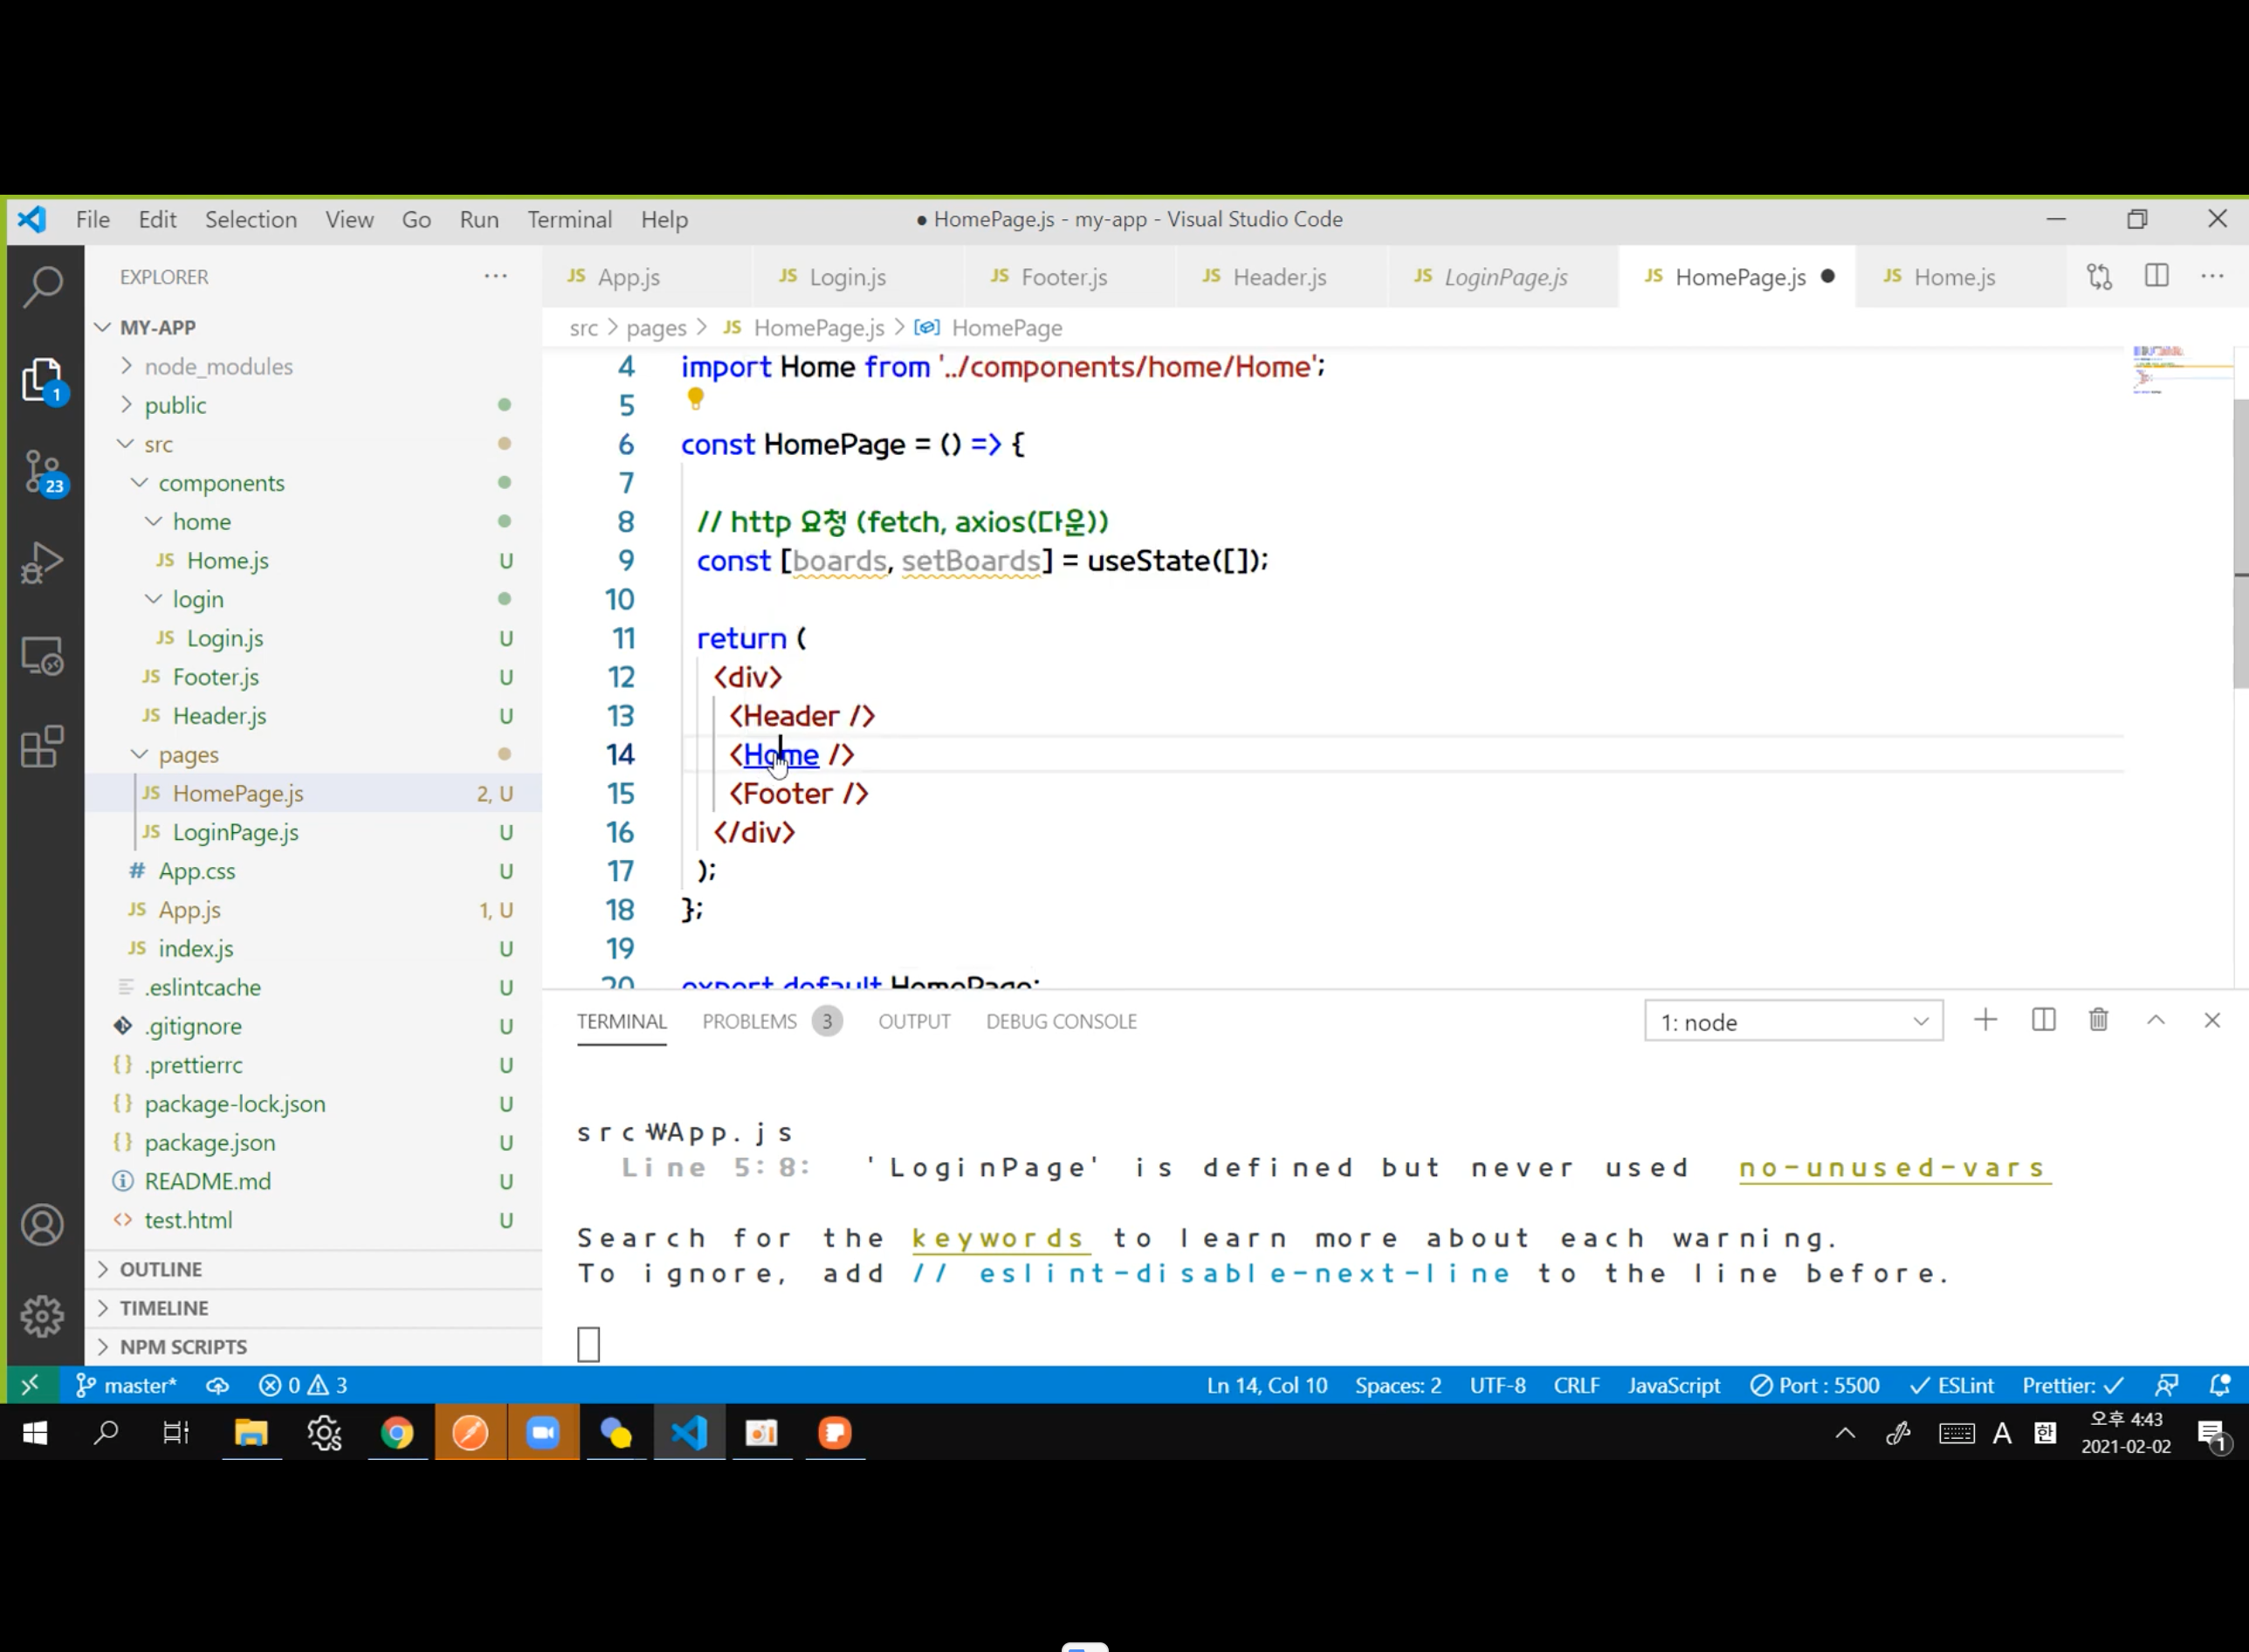Toggle Prettier status in status bar

2073,1385
